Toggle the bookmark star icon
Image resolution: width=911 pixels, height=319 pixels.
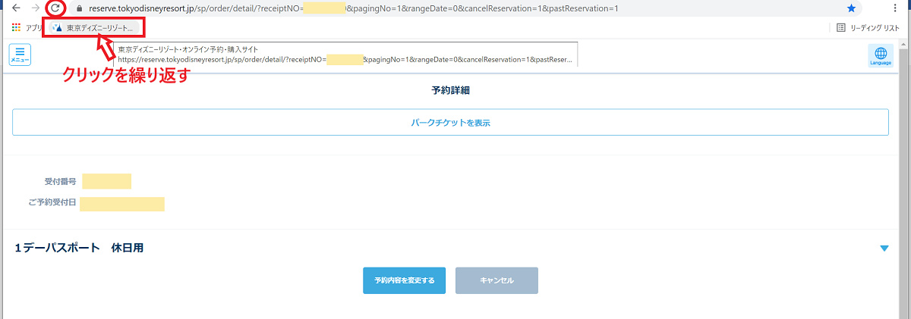point(852,8)
